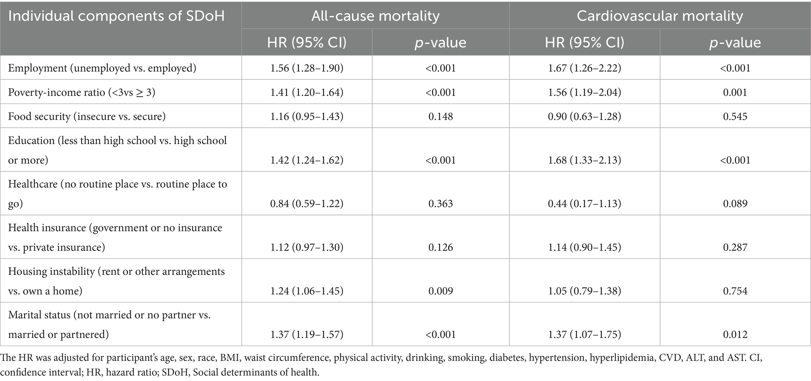Select the All-cause mortality column header
Image resolution: width=811 pixels, height=381 pixels.
375,16
